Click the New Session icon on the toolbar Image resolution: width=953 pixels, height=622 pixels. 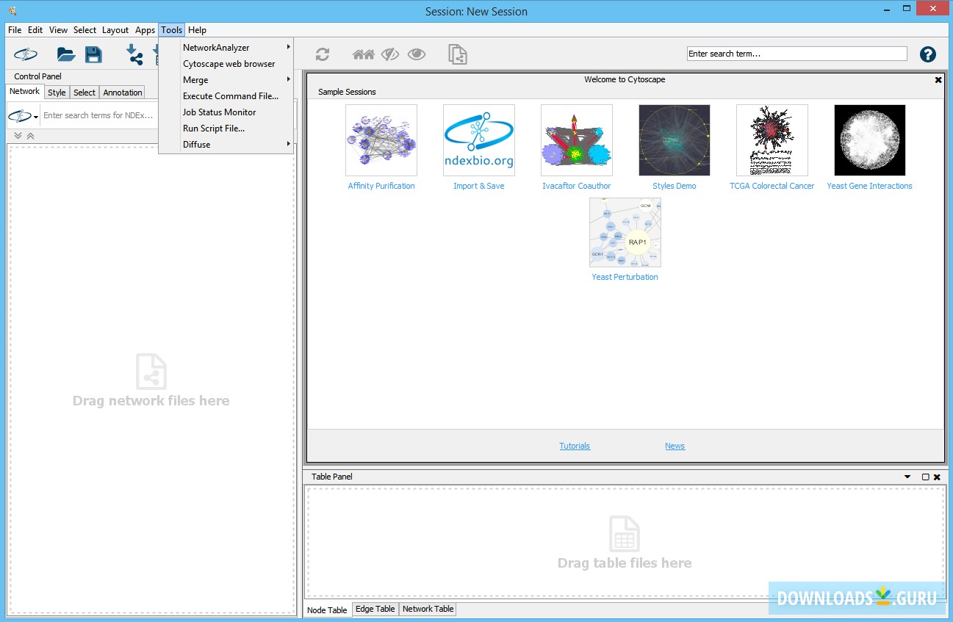[x=25, y=54]
